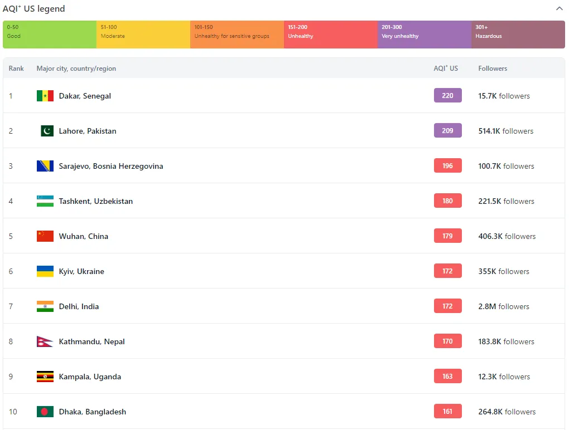Click the Bosnia Herzegovina flag icon
The width and height of the screenshot is (569, 430).
point(45,166)
